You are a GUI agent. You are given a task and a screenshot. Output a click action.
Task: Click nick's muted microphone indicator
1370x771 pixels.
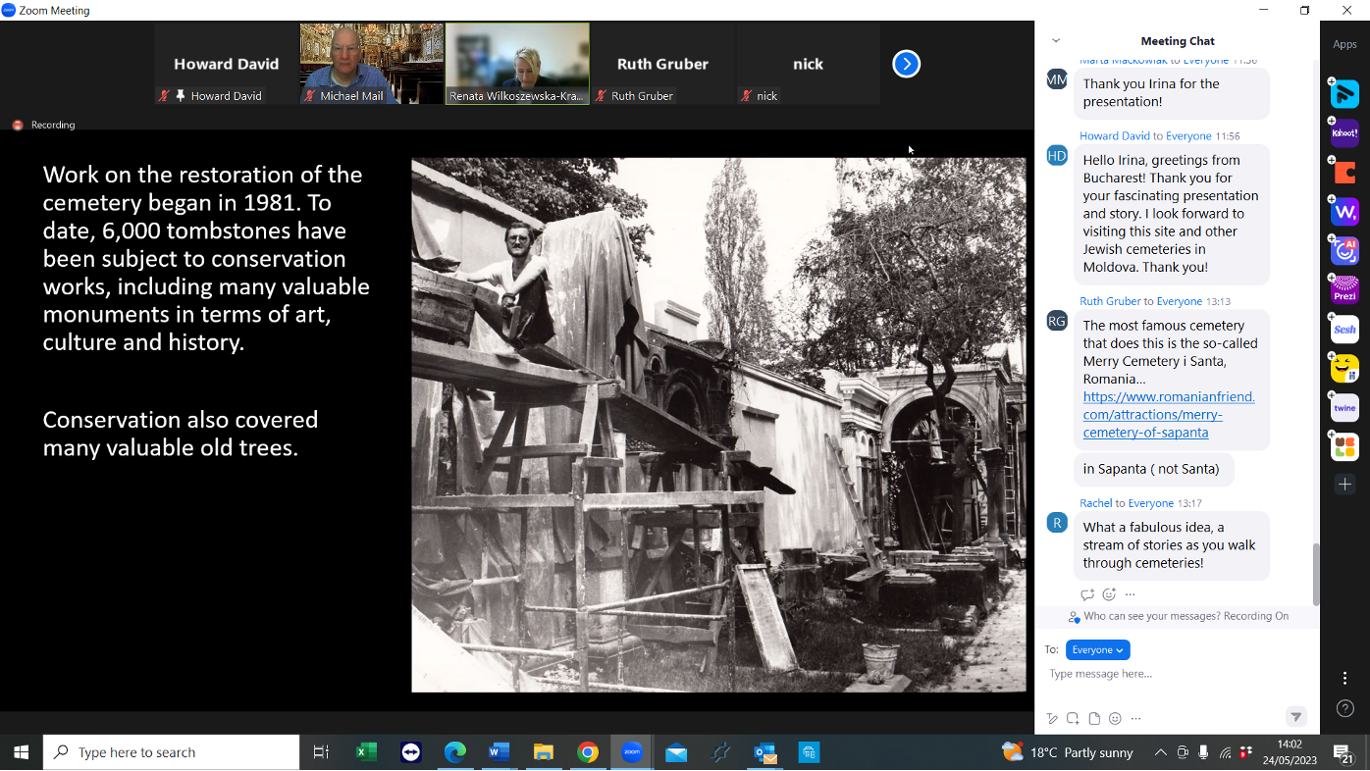744,95
